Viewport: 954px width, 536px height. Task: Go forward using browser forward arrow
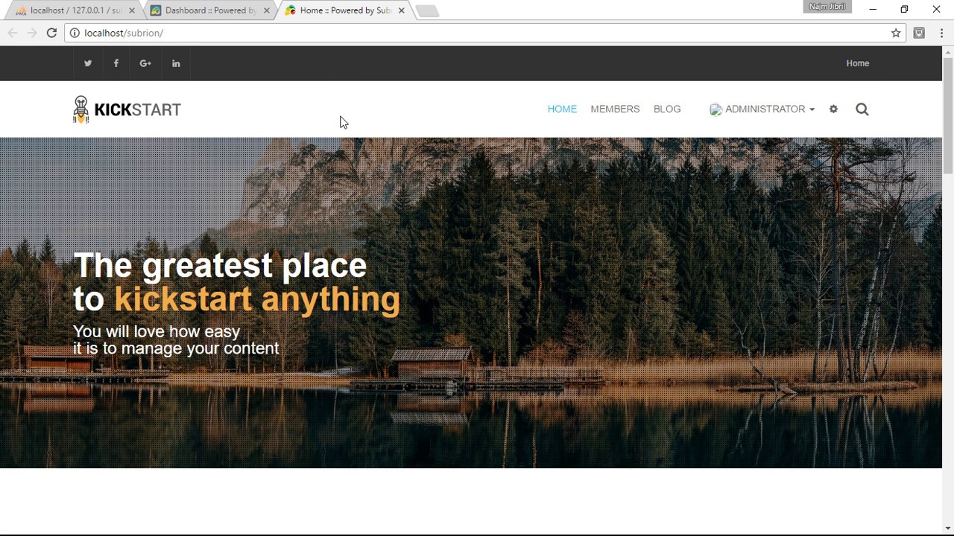(32, 33)
